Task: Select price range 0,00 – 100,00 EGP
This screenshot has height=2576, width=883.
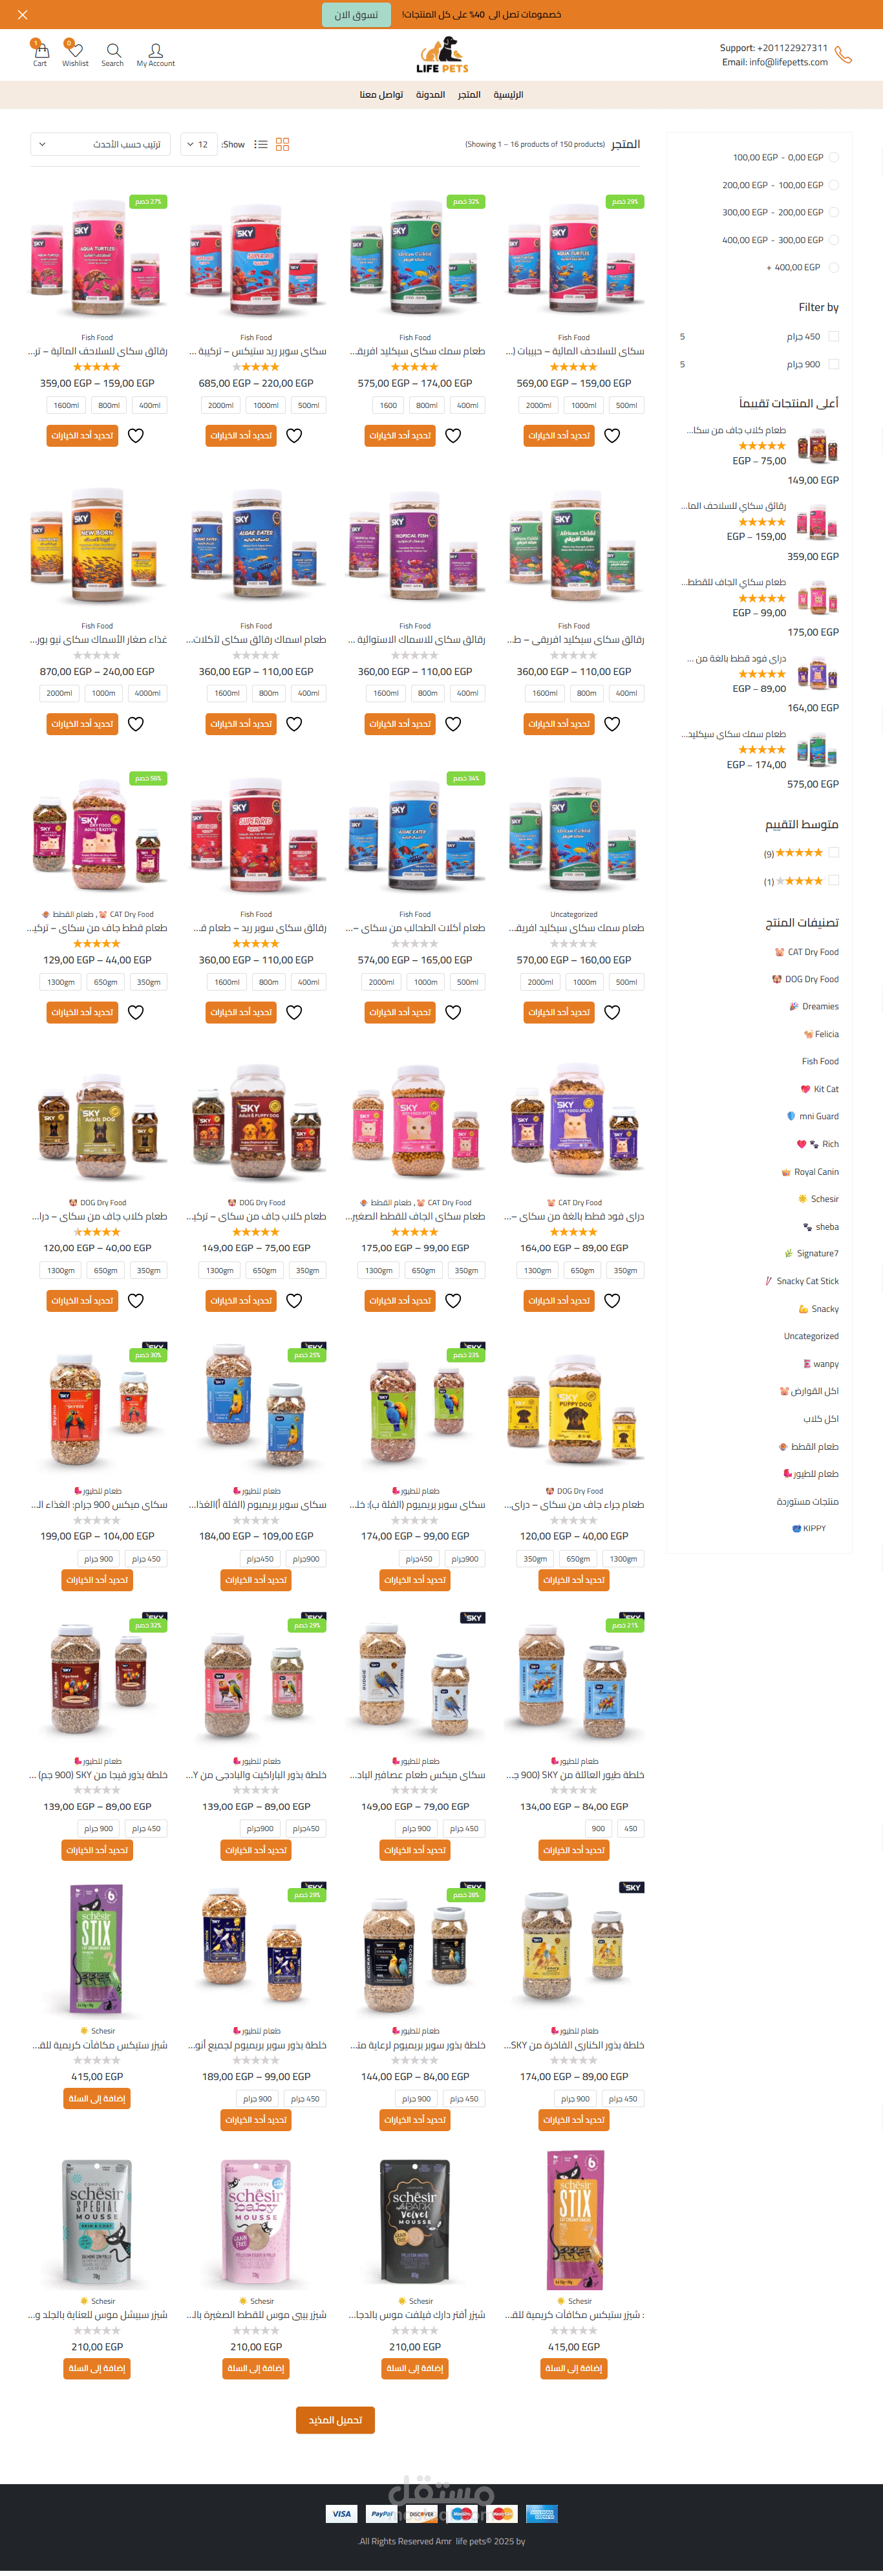Action: tap(834, 157)
